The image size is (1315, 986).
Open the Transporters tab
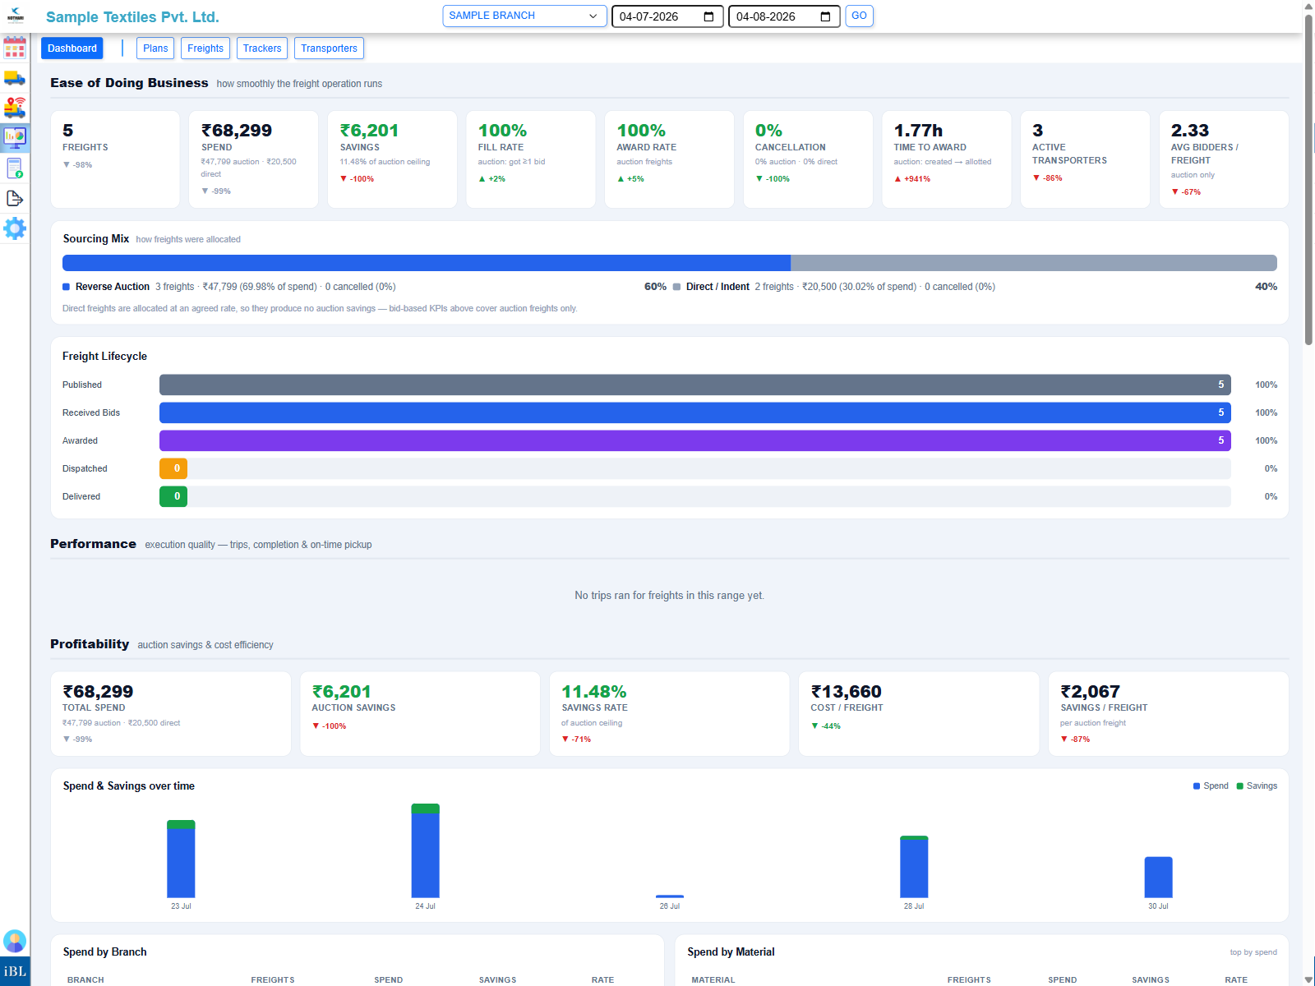(329, 48)
